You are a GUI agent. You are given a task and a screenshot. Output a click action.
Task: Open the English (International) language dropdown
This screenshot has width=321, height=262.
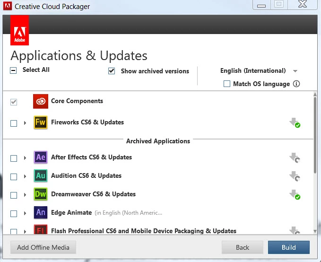click(x=259, y=70)
